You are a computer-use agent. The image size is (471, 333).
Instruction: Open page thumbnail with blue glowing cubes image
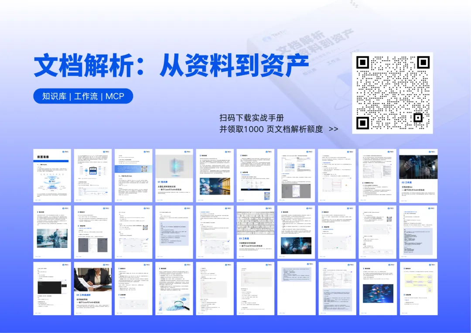point(378,288)
